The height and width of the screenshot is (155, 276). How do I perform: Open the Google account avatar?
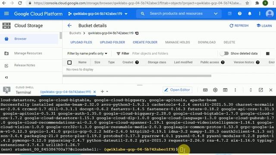pyautogui.click(x=270, y=13)
